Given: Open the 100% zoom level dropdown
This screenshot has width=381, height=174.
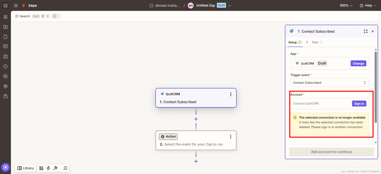Looking at the screenshot, I should (x=346, y=6).
